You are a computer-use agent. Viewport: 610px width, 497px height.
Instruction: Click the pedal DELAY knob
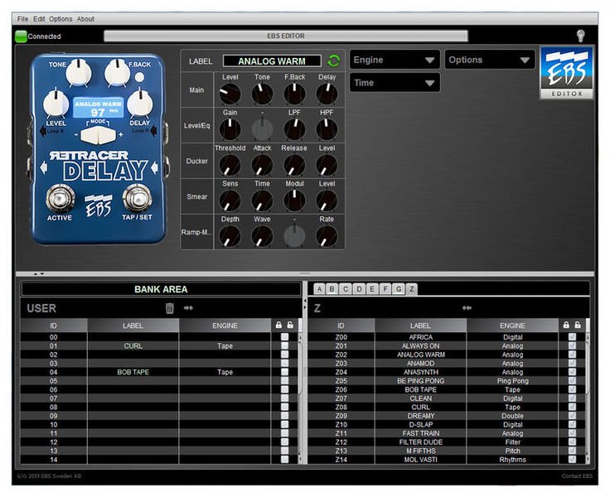[140, 104]
